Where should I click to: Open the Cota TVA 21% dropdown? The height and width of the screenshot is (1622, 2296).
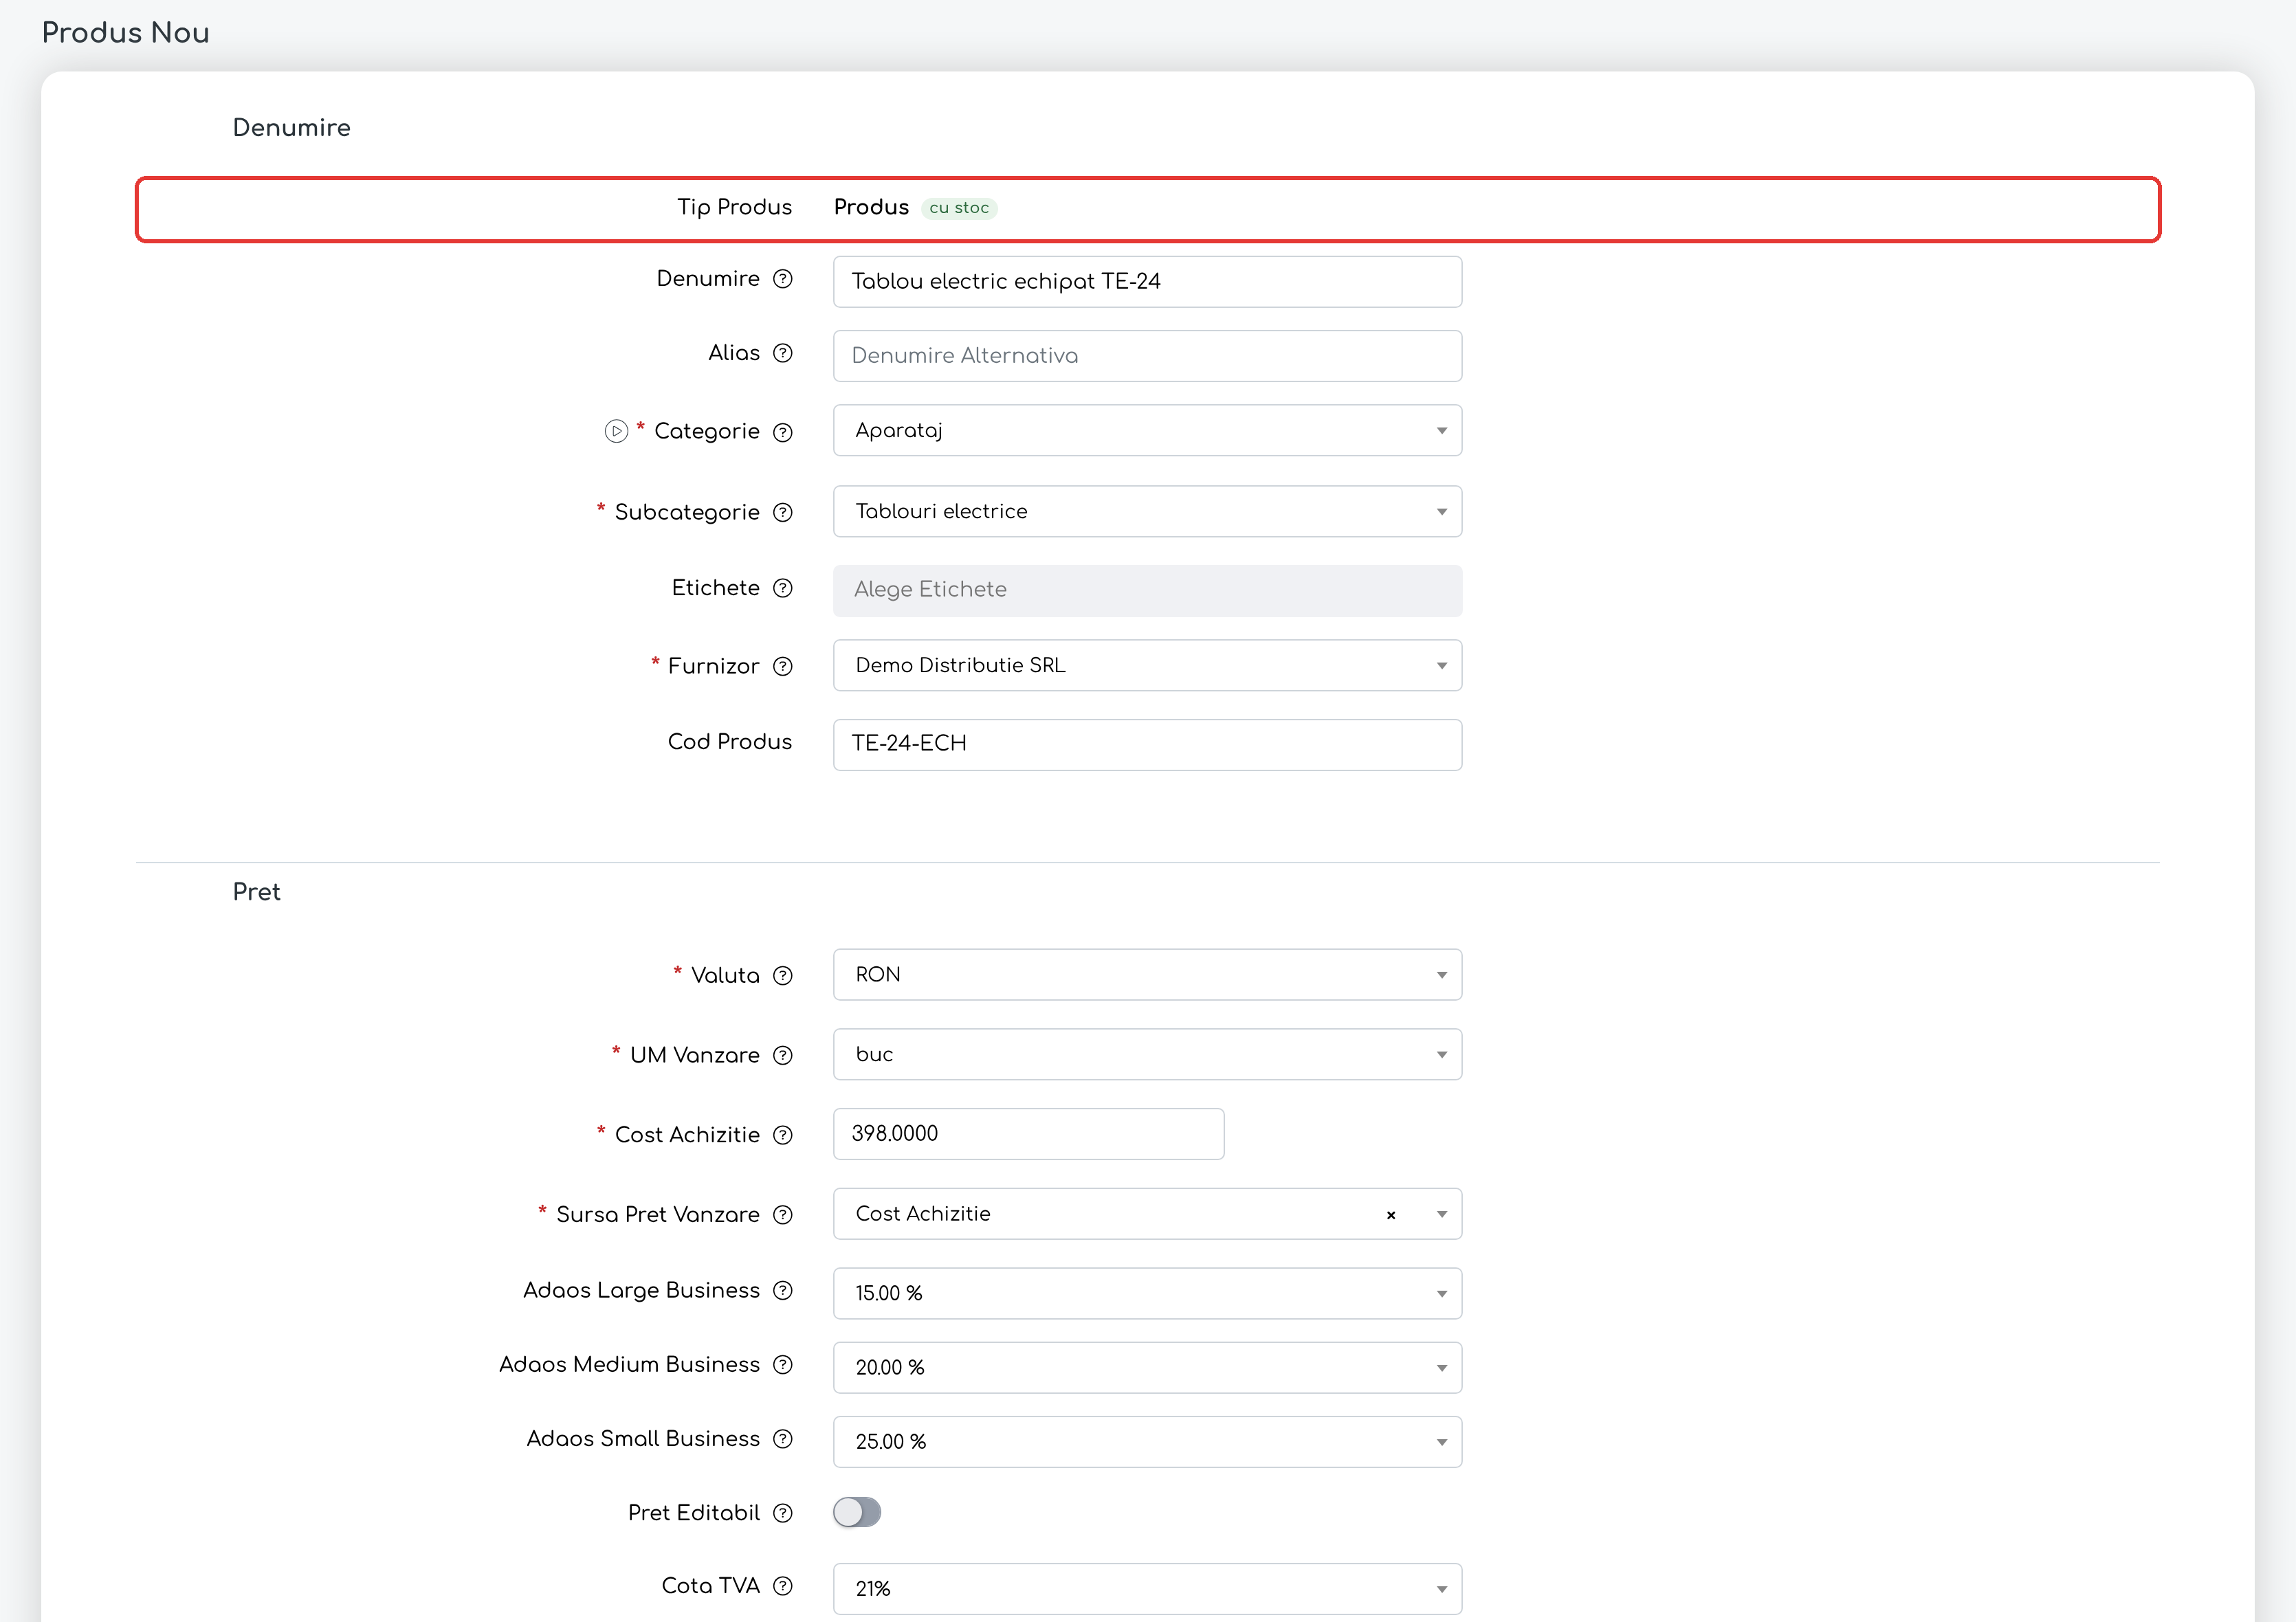1147,1589
